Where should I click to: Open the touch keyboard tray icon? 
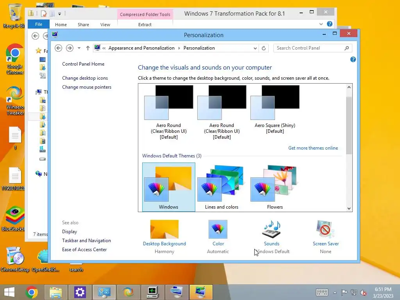[322, 292]
